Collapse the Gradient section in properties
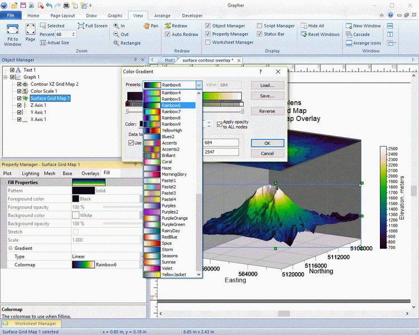 (10, 248)
